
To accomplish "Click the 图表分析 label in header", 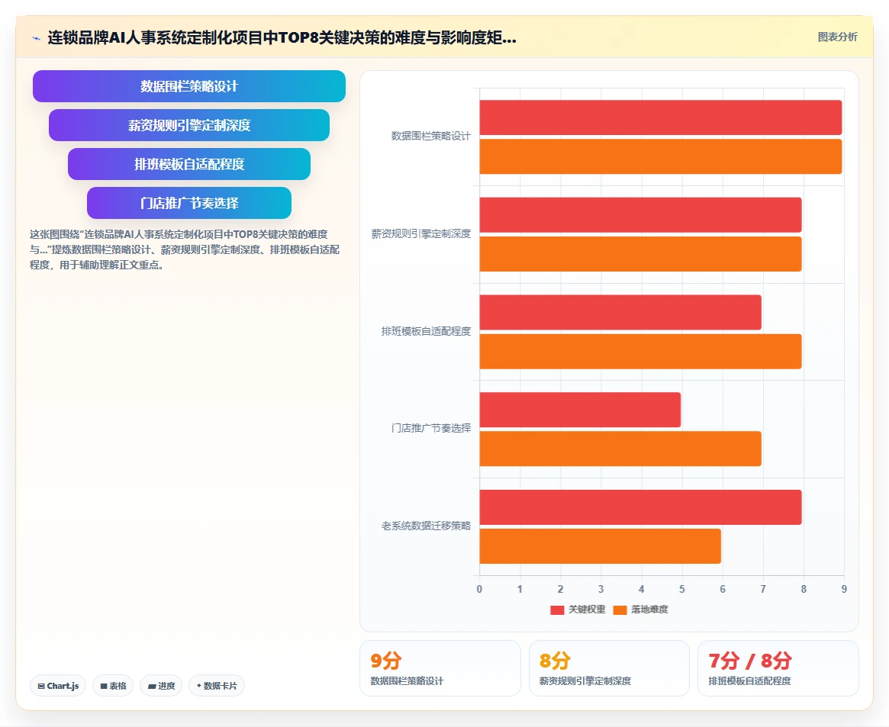I will pos(837,37).
